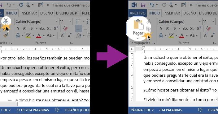
Task: Click the Copy icon in right window
Action: [x=149, y=29]
